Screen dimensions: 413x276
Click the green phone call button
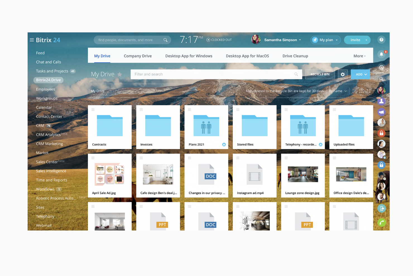(381, 223)
